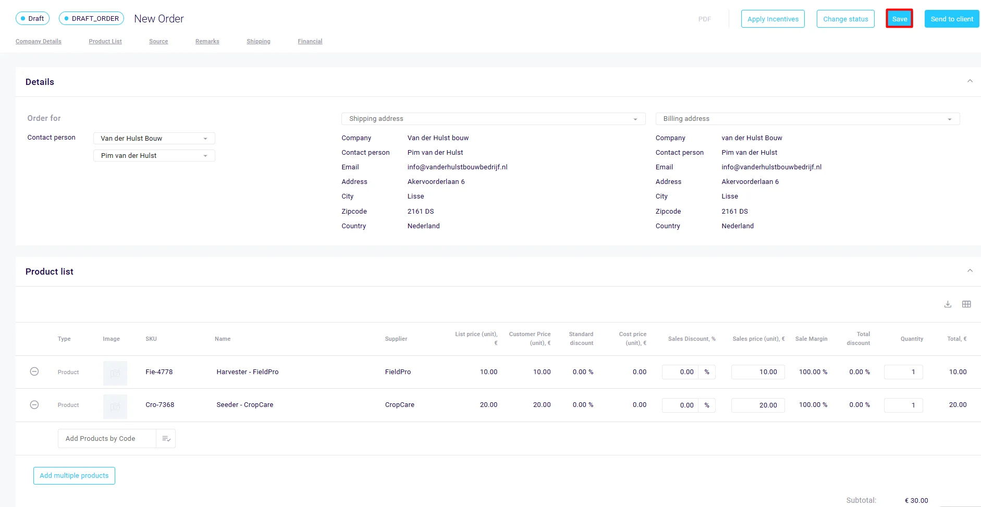The image size is (981, 507).
Task: Jump to Source tab
Action: (158, 41)
